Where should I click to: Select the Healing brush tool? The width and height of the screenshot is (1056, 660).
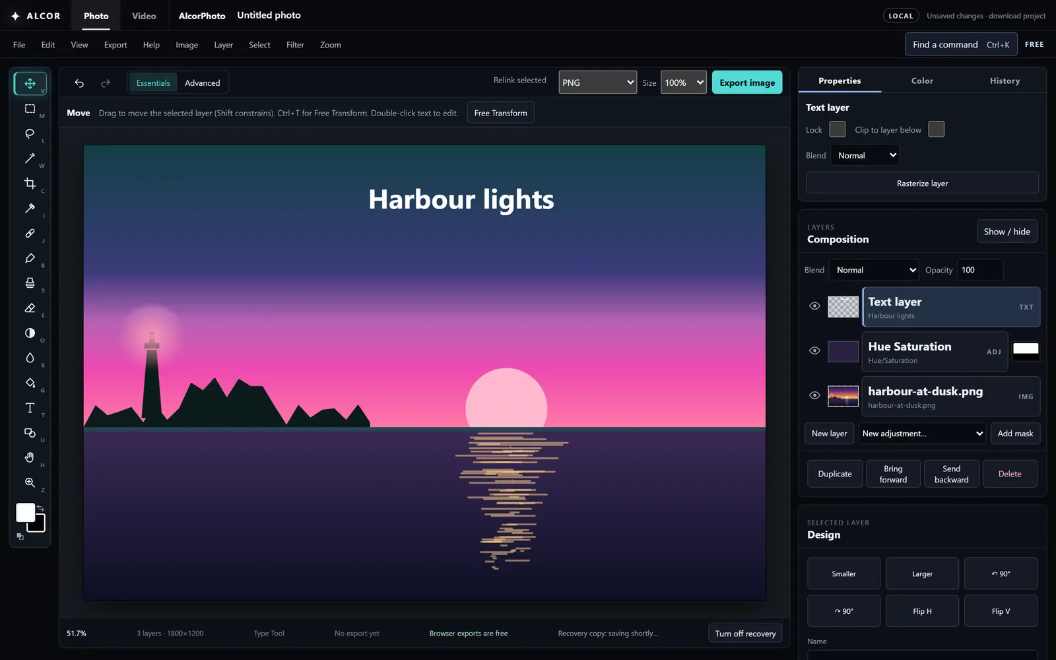30,233
